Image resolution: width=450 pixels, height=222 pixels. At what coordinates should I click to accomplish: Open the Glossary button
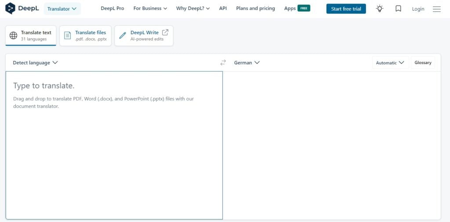pos(423,63)
